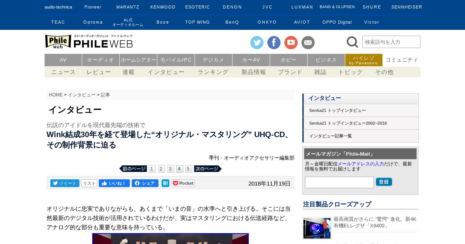Open the DENON brand link
This screenshot has height=244, width=465.
232,7
